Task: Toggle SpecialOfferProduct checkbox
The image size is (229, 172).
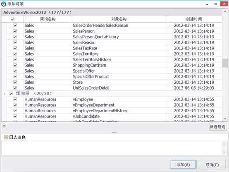Action: [x=15, y=76]
